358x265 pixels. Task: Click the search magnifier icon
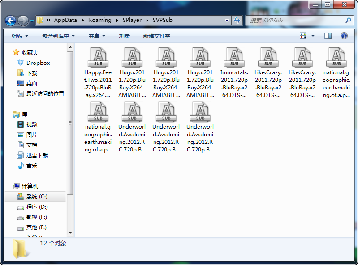348,21
